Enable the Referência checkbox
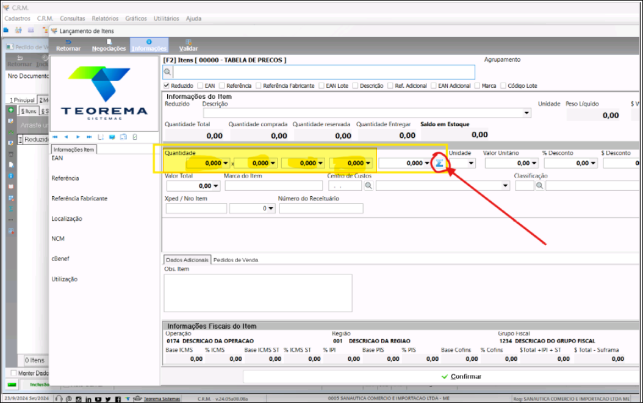 point(222,86)
